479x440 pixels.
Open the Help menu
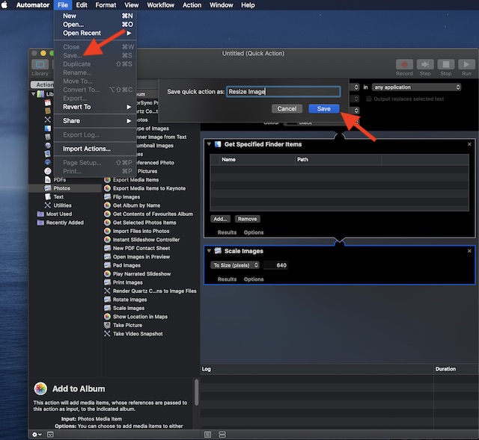click(248, 5)
